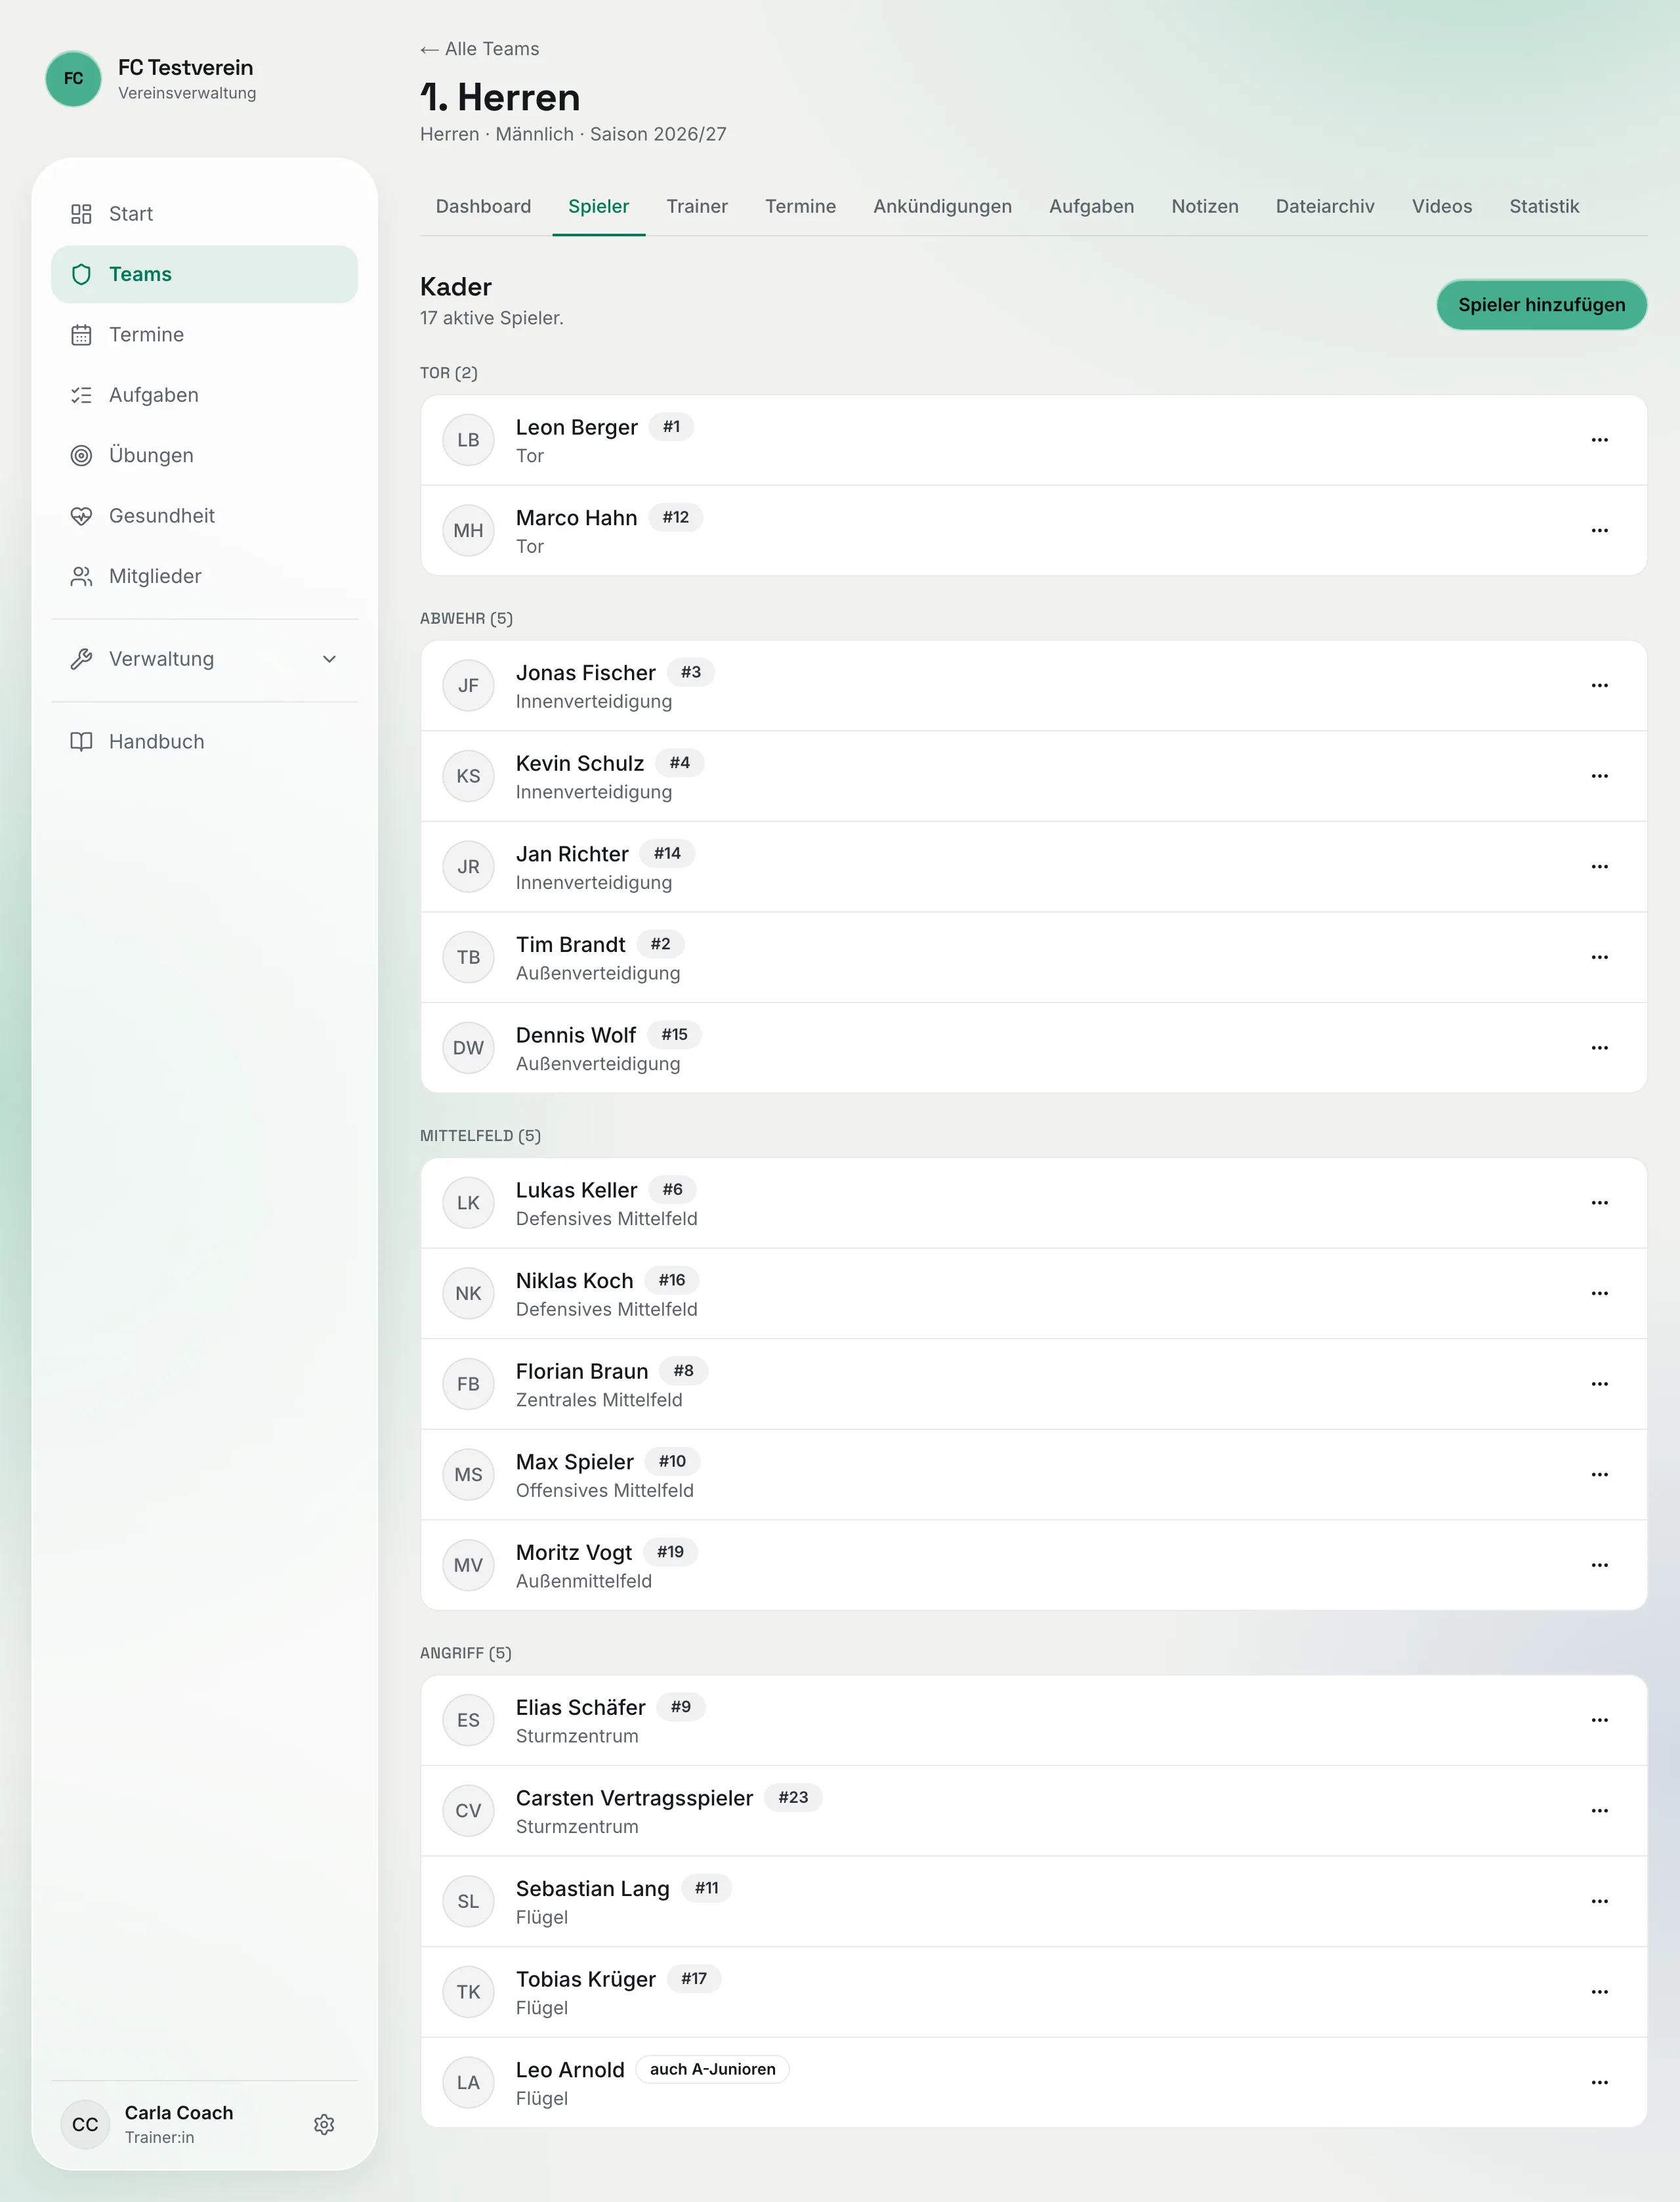Open the three-dot menu for Carsten Vertragsspieler
This screenshot has width=1680, height=2202.
click(1599, 1811)
